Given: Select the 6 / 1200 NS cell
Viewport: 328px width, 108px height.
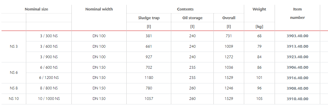Looking at the screenshot, I should click(49, 78).
